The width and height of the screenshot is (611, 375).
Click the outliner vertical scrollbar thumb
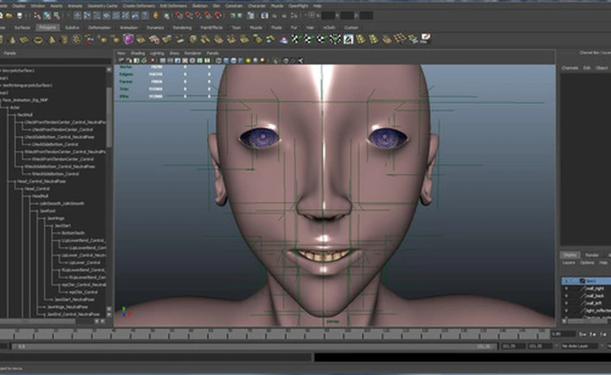[x=109, y=117]
